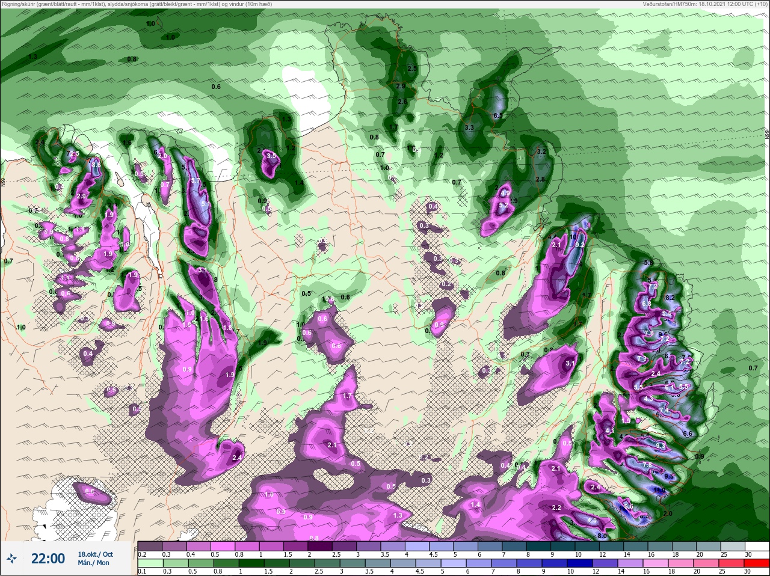Click the 3.2 value in the northeast
Screen dimensions: 770x576
point(541,152)
